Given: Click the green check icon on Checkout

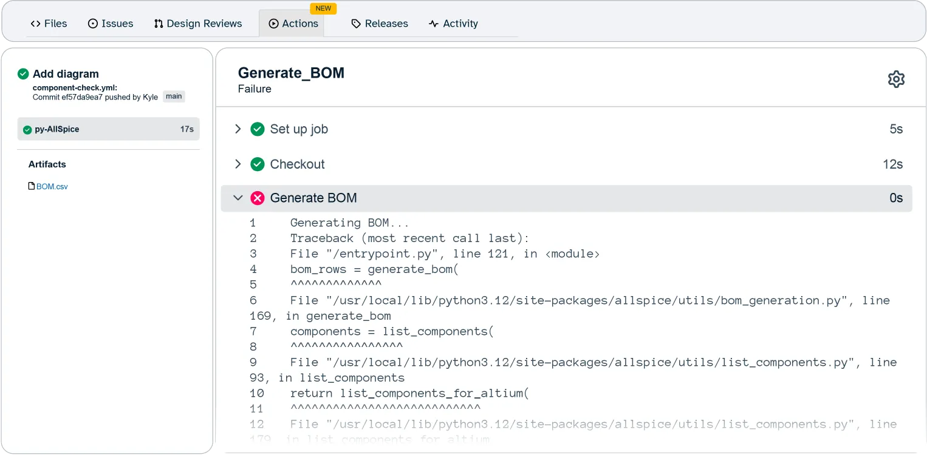Looking at the screenshot, I should click(258, 164).
